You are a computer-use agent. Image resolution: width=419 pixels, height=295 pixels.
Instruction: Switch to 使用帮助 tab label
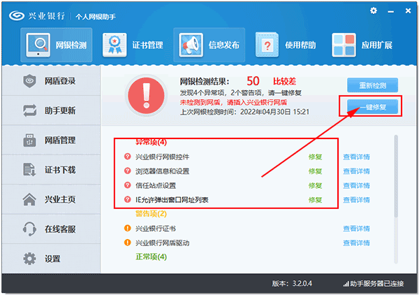[x=300, y=45]
